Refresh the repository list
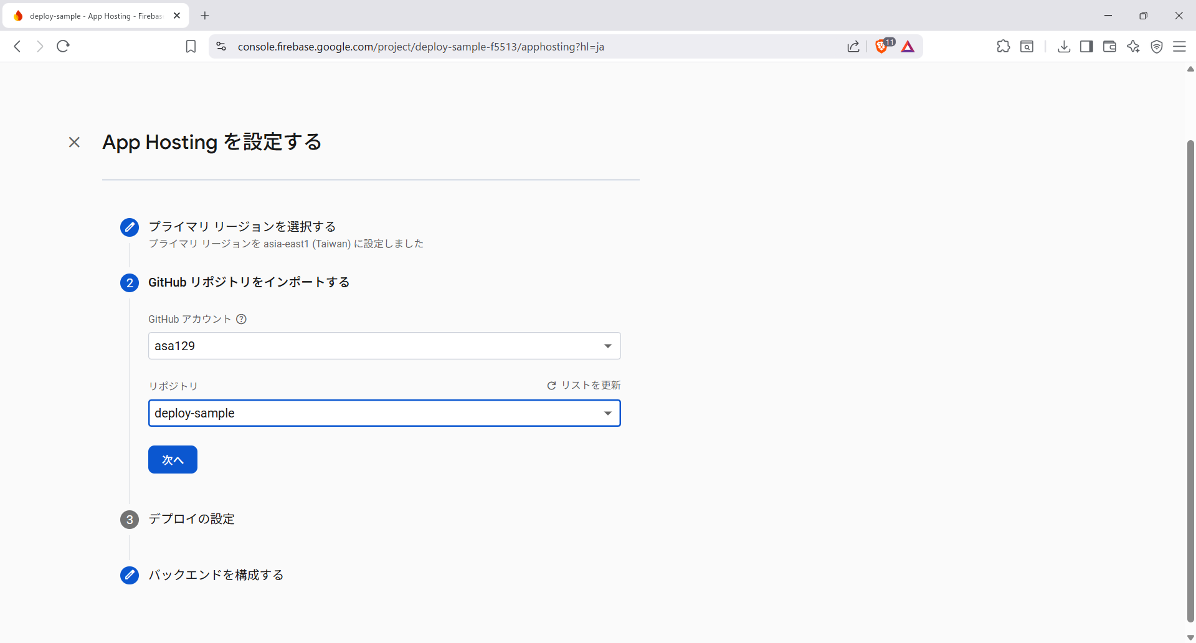This screenshot has width=1196, height=643. point(584,385)
